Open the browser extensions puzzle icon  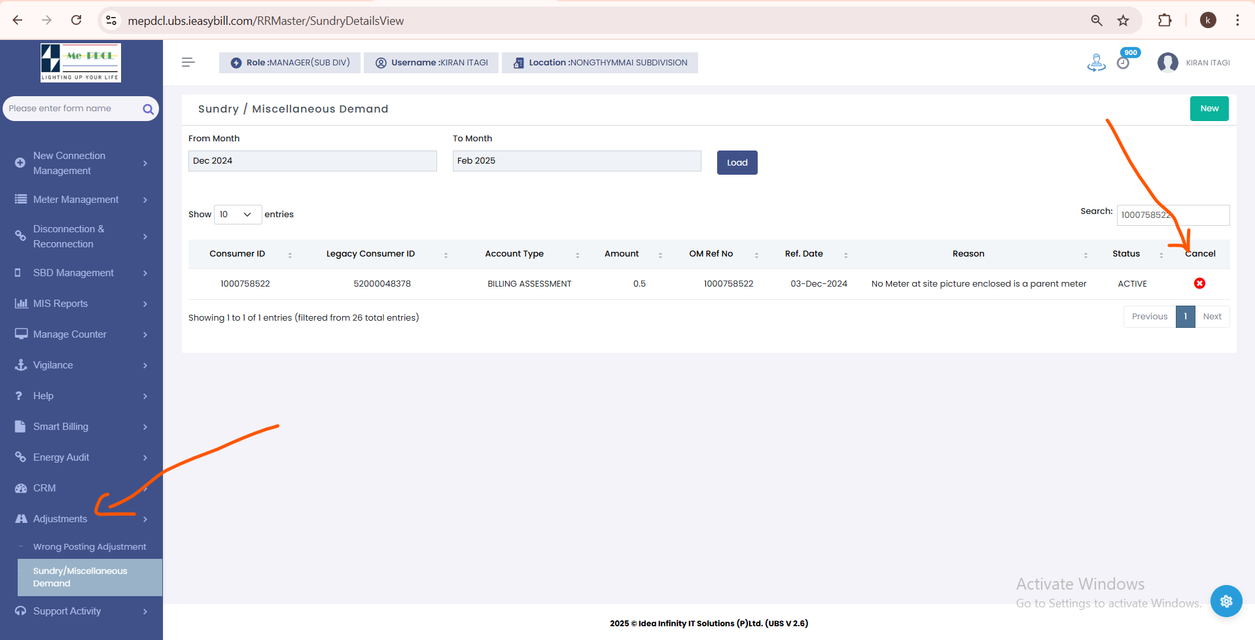[x=1165, y=20]
